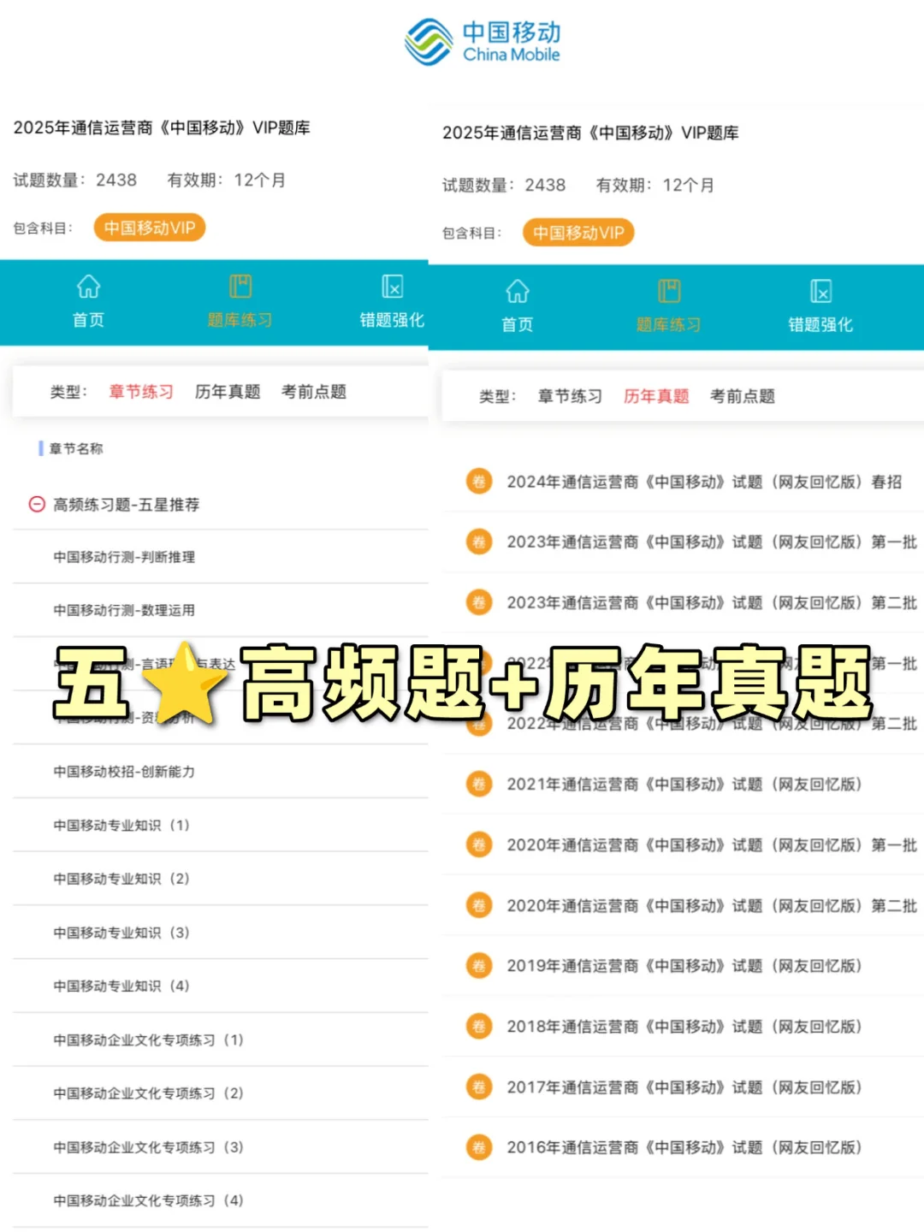Image resolution: width=924 pixels, height=1232 pixels.
Task: Tap the wrong-question icon in right panel
Action: point(820,291)
